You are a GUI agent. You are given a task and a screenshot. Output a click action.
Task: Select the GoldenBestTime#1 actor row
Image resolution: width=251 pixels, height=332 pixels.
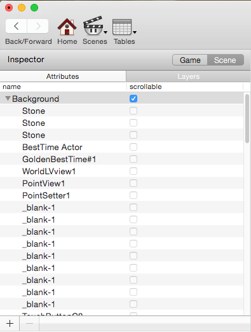[x=121, y=159]
